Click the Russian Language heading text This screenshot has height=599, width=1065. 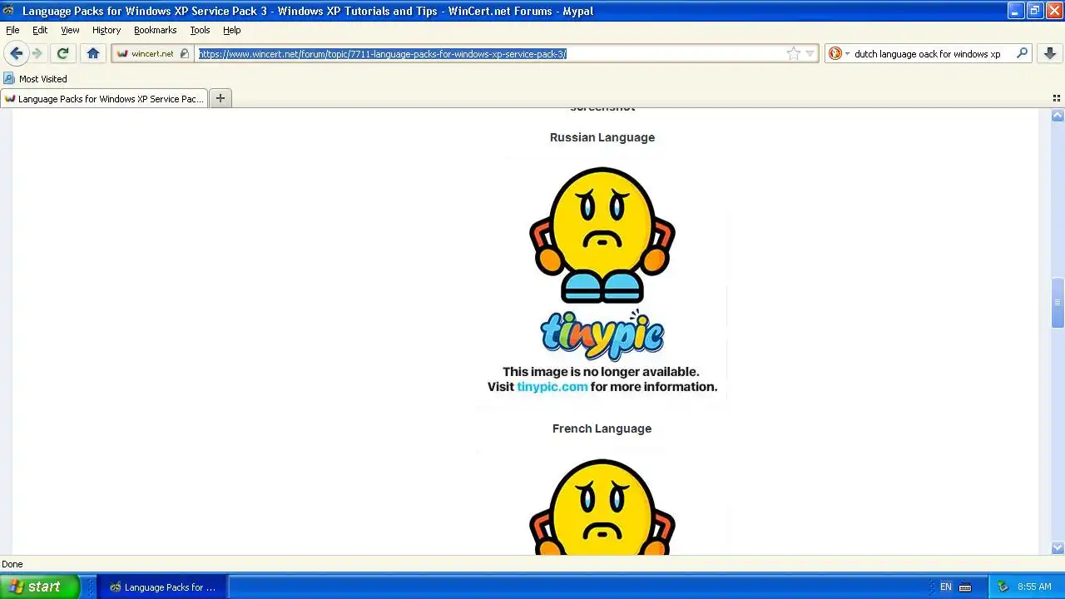602,137
